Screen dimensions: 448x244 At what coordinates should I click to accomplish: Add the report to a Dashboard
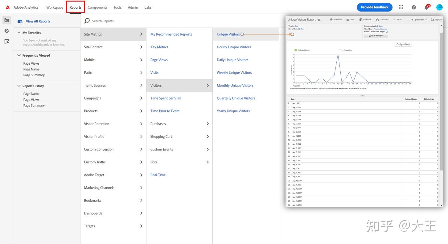coord(382,19)
